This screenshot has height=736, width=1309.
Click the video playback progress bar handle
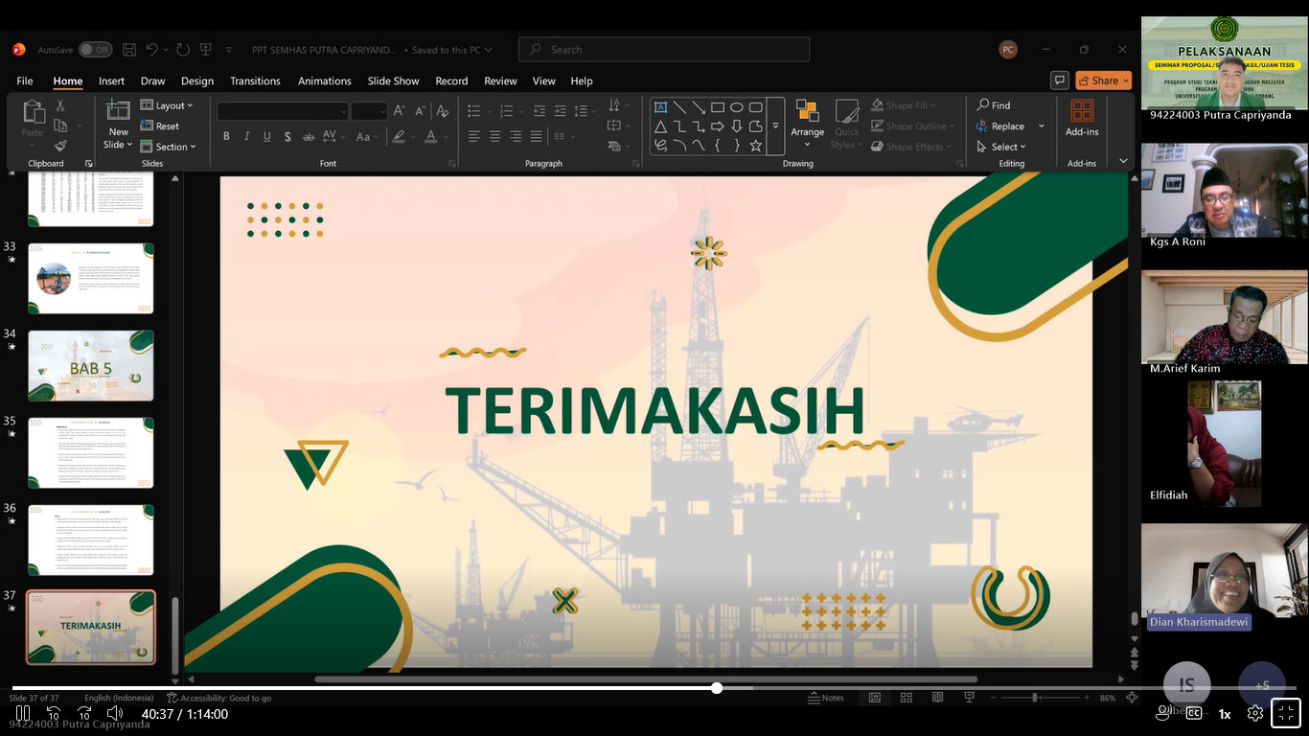717,688
